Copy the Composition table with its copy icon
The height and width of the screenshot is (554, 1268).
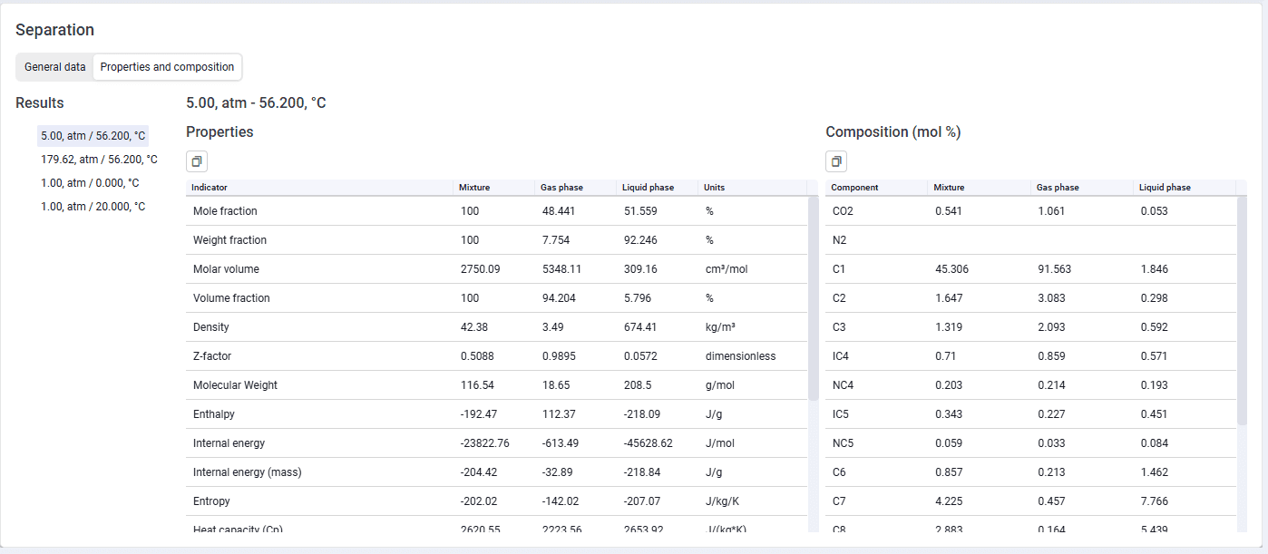(836, 161)
